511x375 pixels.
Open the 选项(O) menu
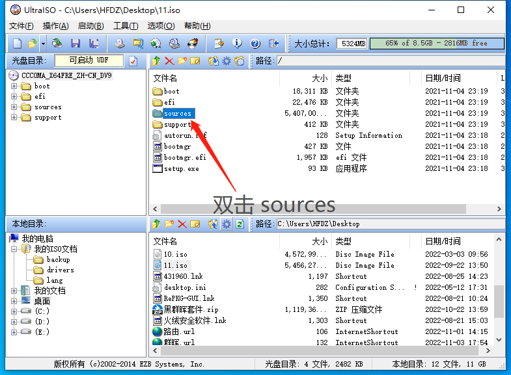pyautogui.click(x=161, y=26)
